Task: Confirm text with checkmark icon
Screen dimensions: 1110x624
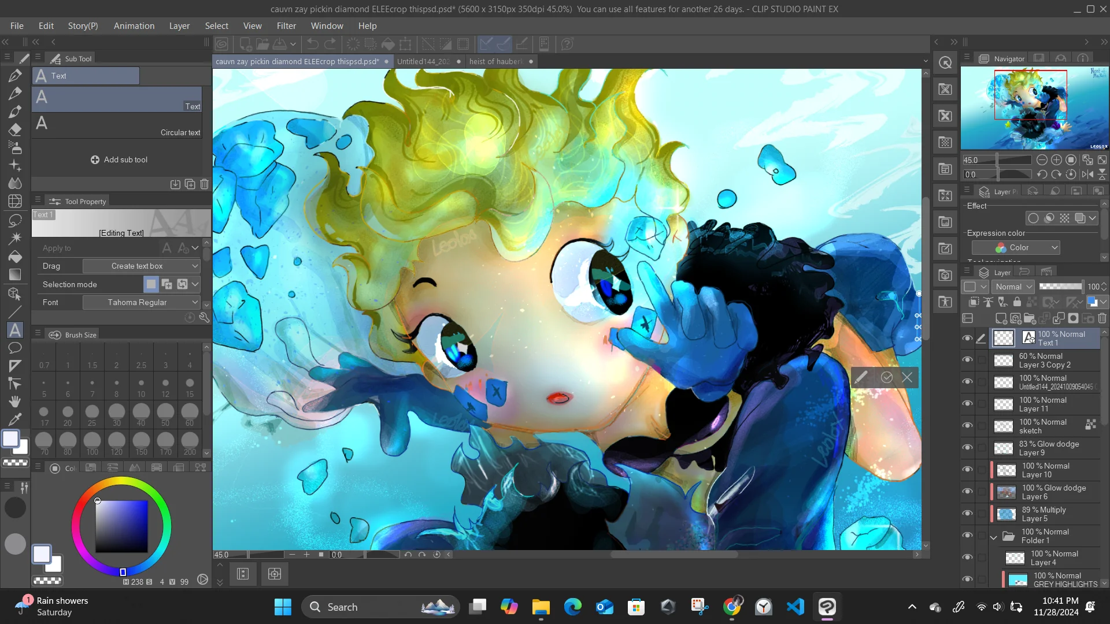Action: coord(886,378)
